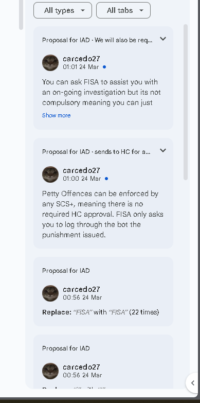This screenshot has height=403, width=200.
Task: Select the Replace FISA 22 times suggestion card
Action: (103, 291)
